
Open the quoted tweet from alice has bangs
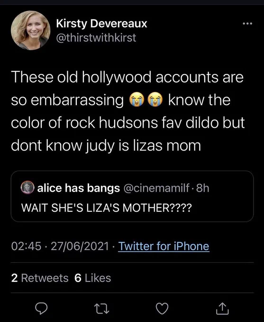132,197
